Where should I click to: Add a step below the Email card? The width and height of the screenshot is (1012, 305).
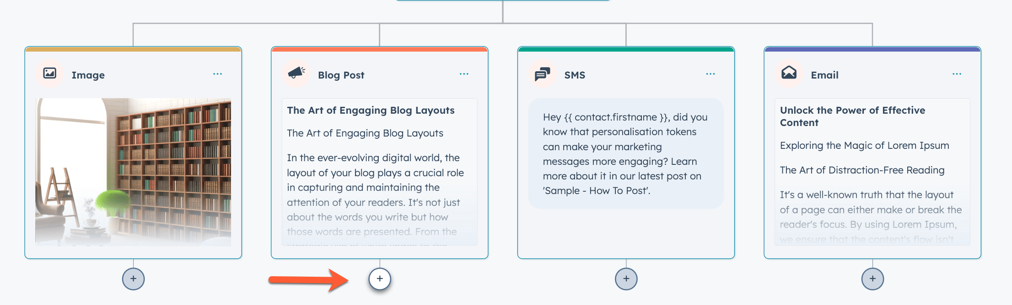click(872, 279)
